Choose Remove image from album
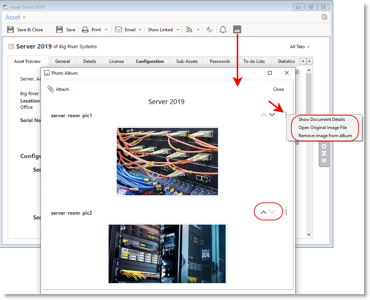The width and height of the screenshot is (370, 300). [x=325, y=136]
